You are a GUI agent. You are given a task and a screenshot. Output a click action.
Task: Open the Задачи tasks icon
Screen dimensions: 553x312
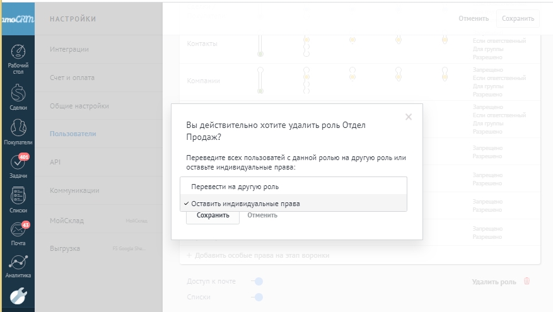click(18, 163)
